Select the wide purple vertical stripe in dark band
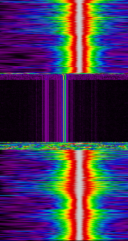This screenshot has height=241, width=128. [x=46, y=111]
